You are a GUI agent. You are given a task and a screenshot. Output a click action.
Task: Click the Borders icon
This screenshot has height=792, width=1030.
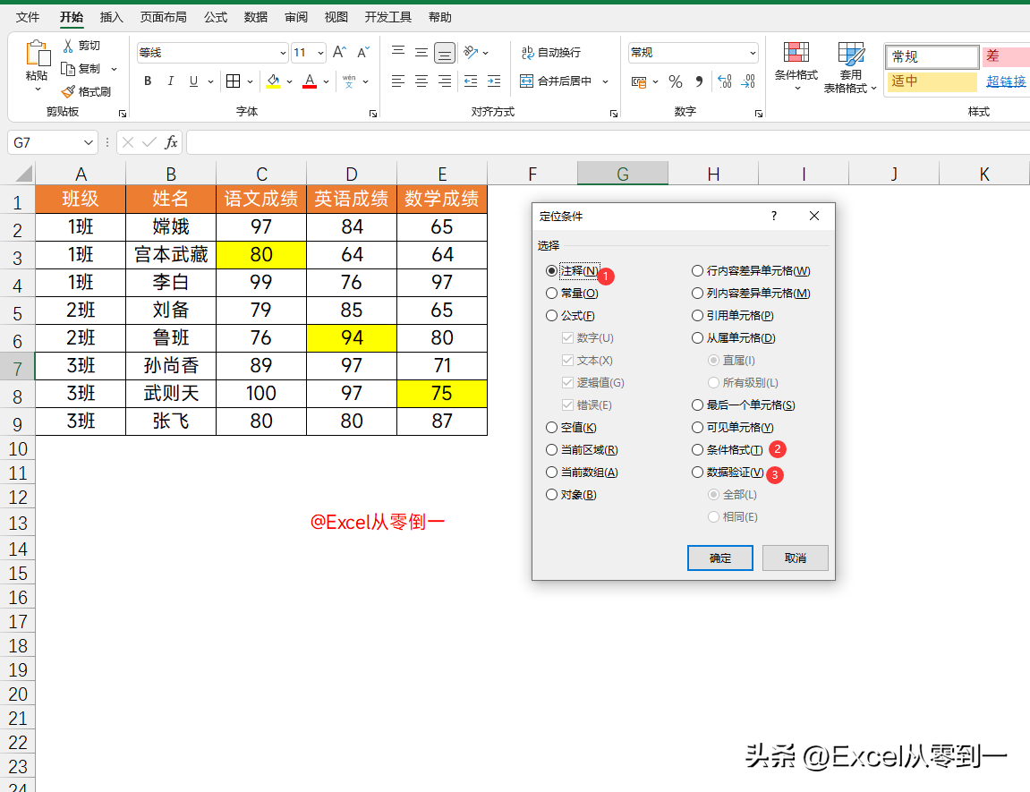[x=234, y=81]
